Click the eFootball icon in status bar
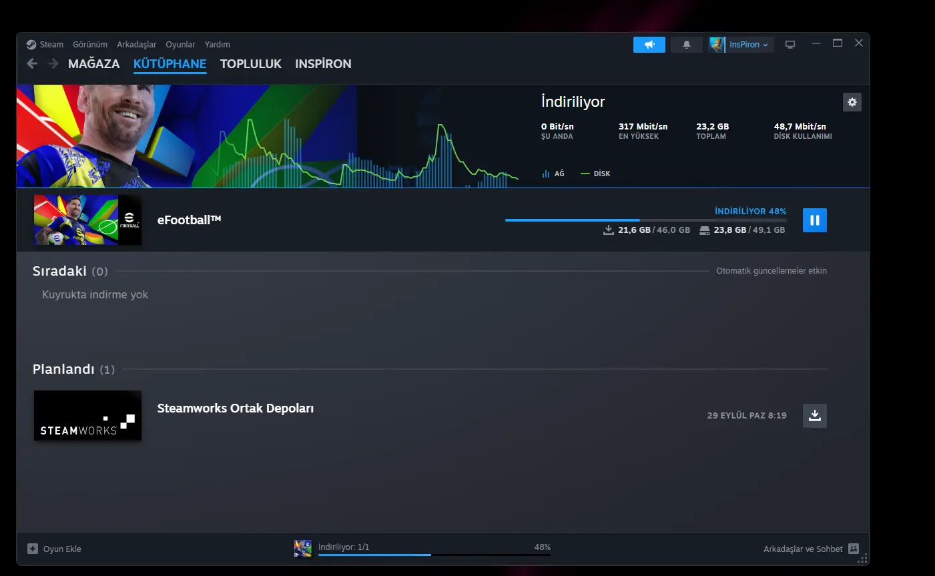This screenshot has height=576, width=935. 303,549
